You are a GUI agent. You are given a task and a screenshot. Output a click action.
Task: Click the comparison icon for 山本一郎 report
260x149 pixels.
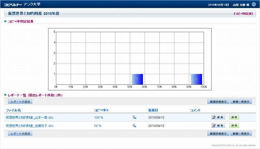coord(134,117)
